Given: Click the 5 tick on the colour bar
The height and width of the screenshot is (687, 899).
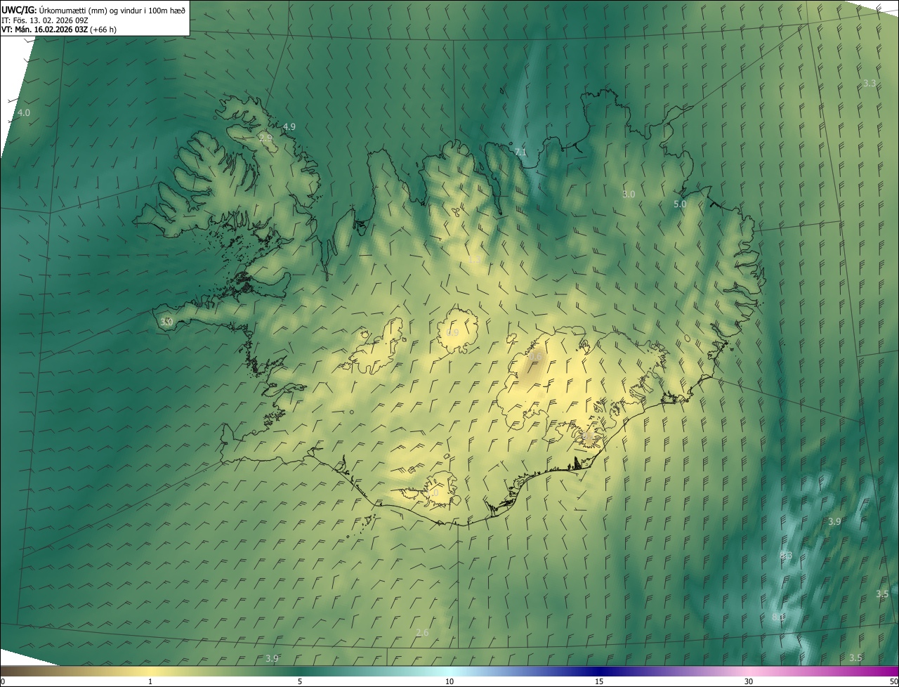Looking at the screenshot, I should coord(300,681).
